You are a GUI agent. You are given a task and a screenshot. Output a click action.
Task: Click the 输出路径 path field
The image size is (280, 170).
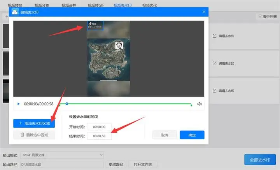point(62,165)
